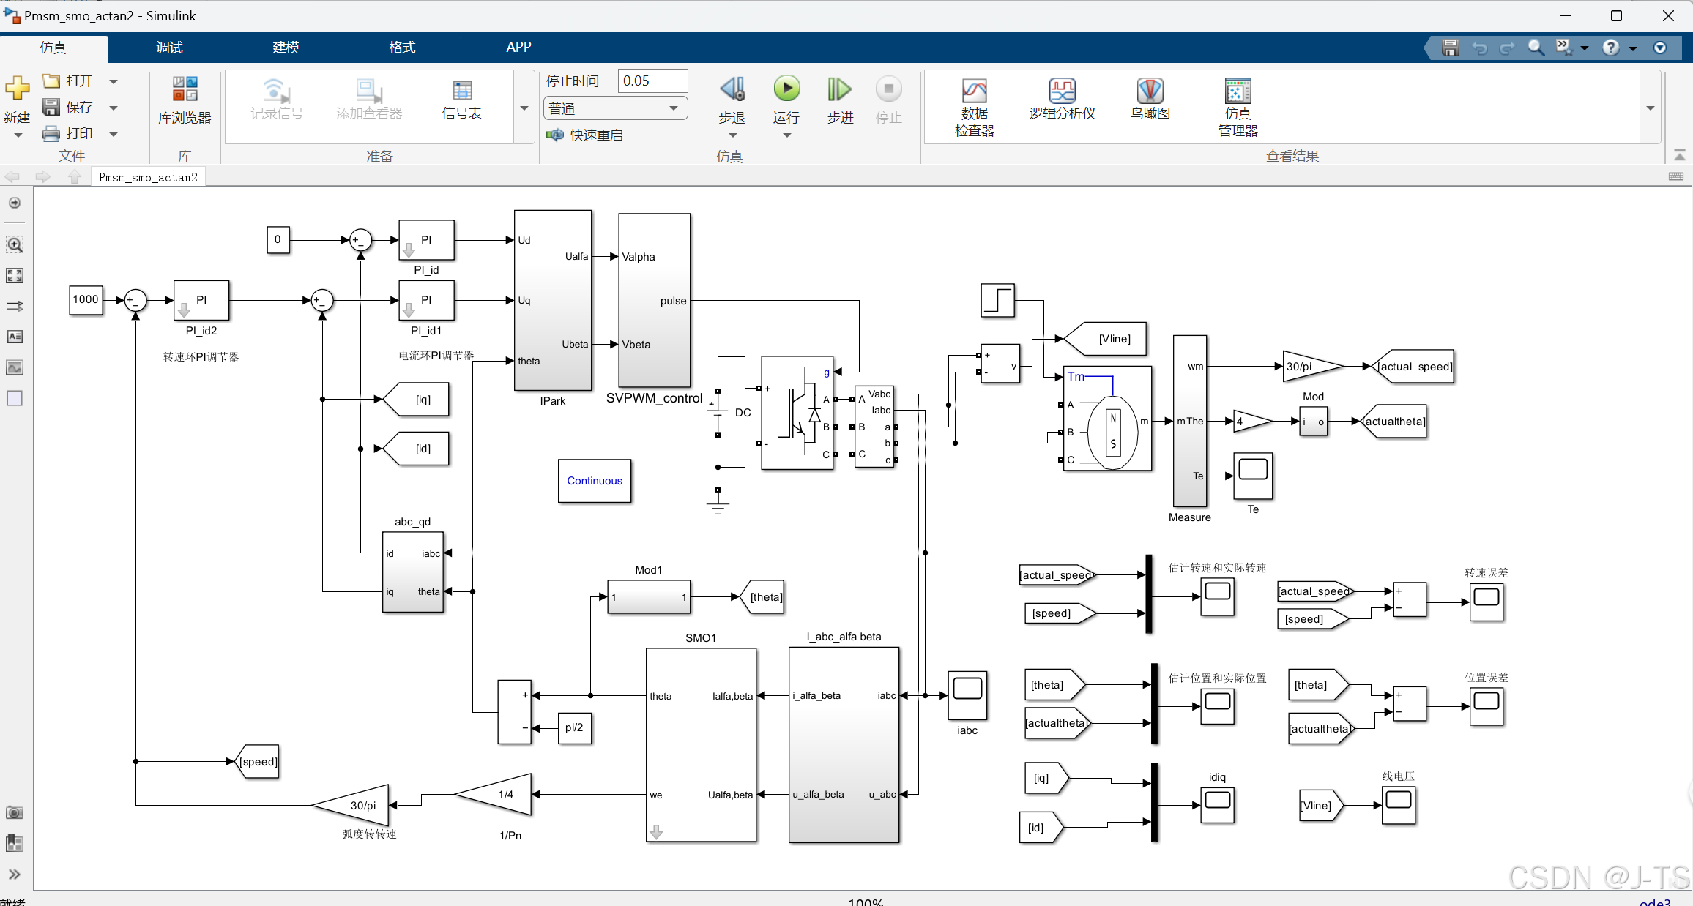The image size is (1693, 906).
Task: Click the Print (打印) button
Action: [69, 133]
